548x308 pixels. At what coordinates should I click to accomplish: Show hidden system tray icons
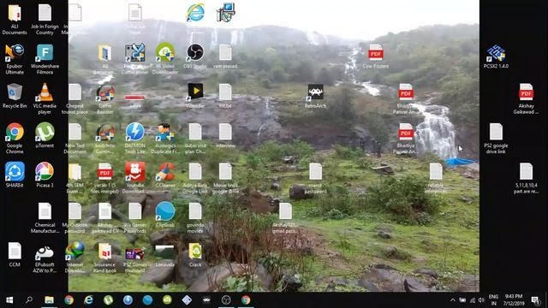point(453,300)
